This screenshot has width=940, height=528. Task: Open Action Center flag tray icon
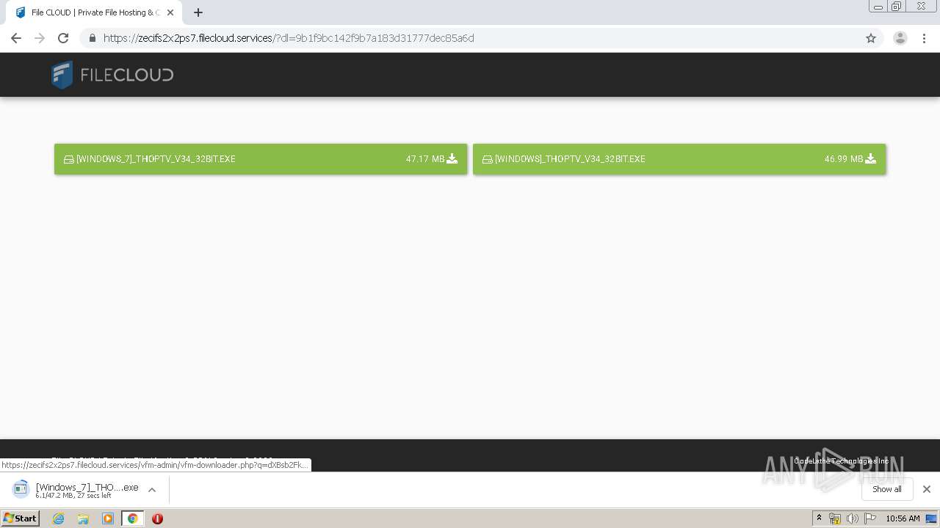coord(870,518)
